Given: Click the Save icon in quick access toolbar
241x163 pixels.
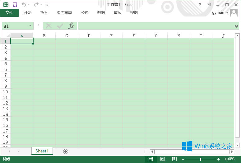Looking at the screenshot, I should click(15, 5).
